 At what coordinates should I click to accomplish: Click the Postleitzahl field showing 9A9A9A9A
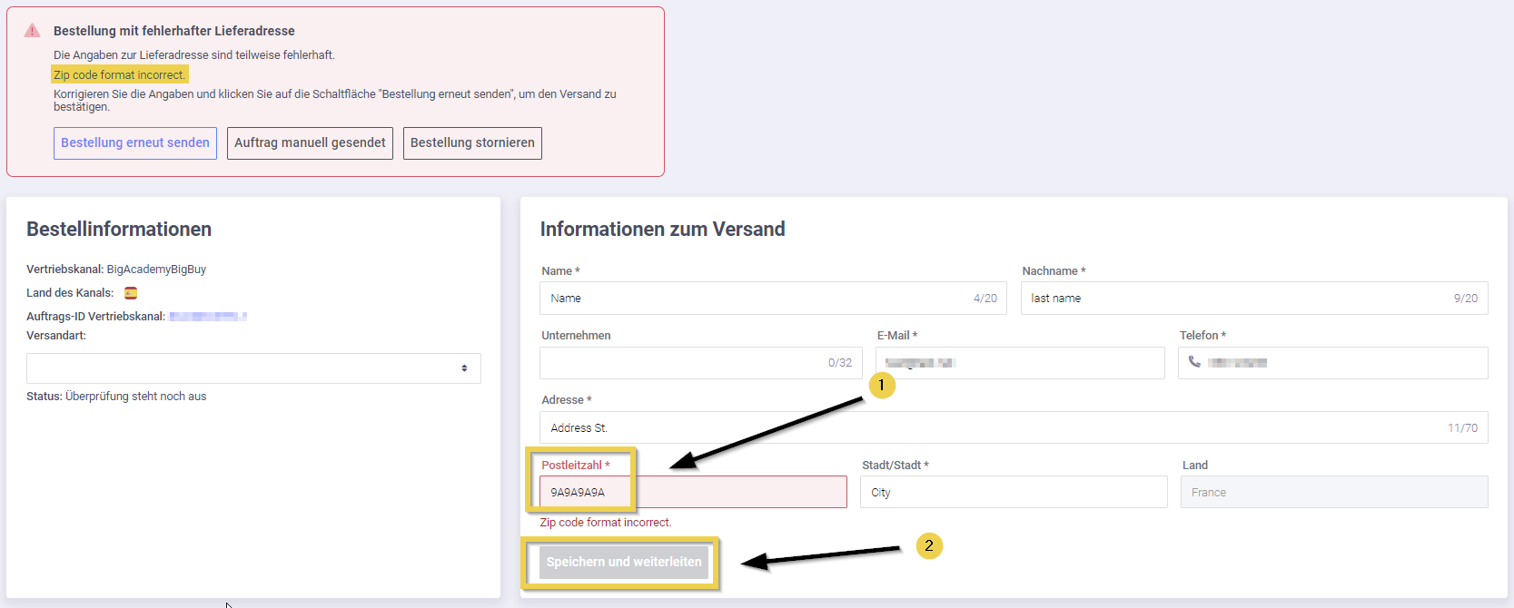pyautogui.click(x=692, y=492)
